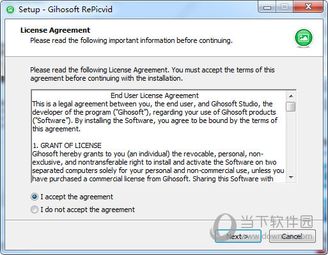Viewport: 328px width, 255px height.
Task: Click the green RePicvid picture logo
Action: coord(304,38)
